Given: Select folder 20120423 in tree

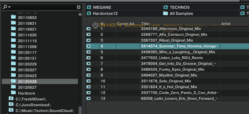Looking at the screenshot, I should tap(27, 76).
